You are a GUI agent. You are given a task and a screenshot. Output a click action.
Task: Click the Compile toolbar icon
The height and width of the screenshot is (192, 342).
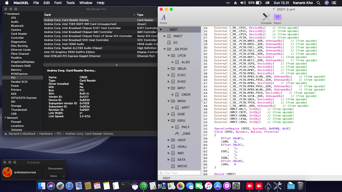pyautogui.click(x=266, y=17)
